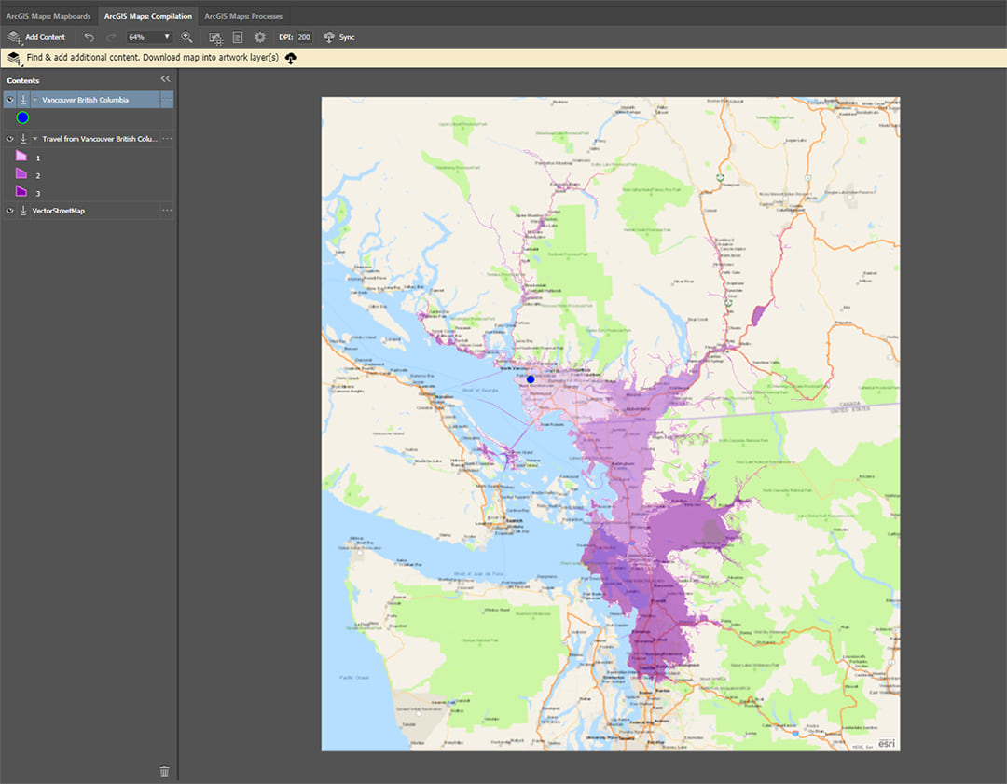Open the map export settings icon
The image size is (1007, 784).
coord(214,37)
